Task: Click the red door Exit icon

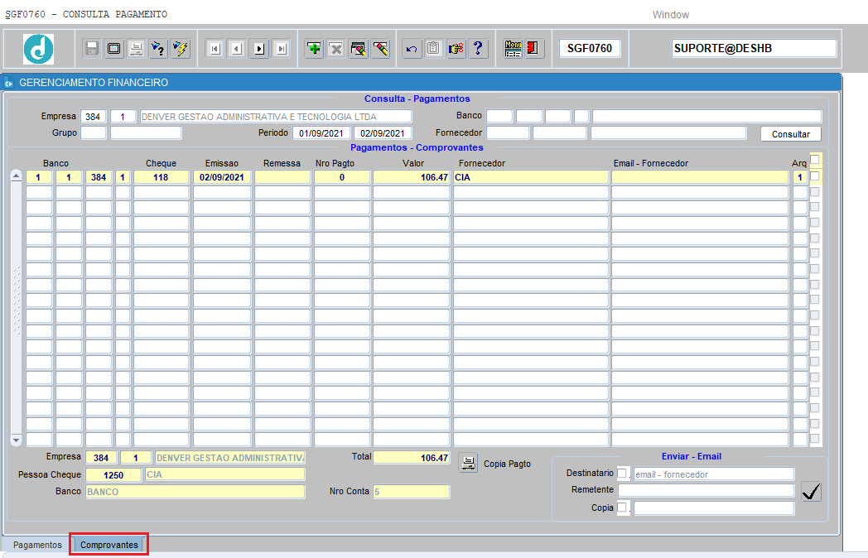Action: (534, 49)
